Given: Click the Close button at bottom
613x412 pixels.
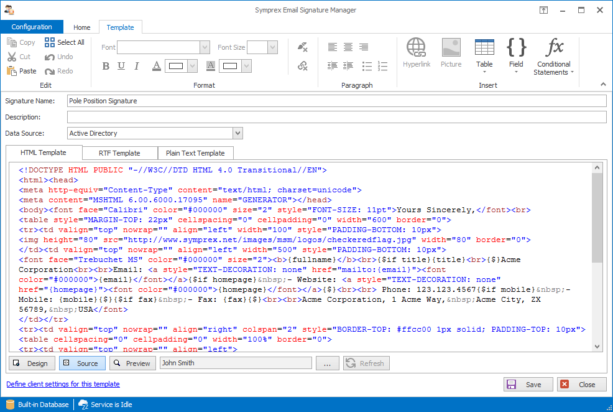Looking at the screenshot, I should click(x=582, y=384).
